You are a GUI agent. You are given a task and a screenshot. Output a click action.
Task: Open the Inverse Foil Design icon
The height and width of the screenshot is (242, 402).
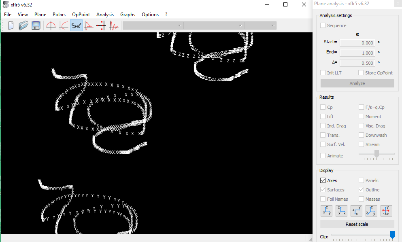(x=64, y=25)
